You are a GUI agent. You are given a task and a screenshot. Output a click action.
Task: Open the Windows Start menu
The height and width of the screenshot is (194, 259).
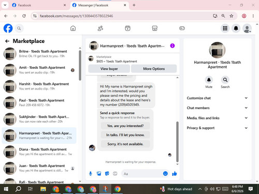(6, 189)
